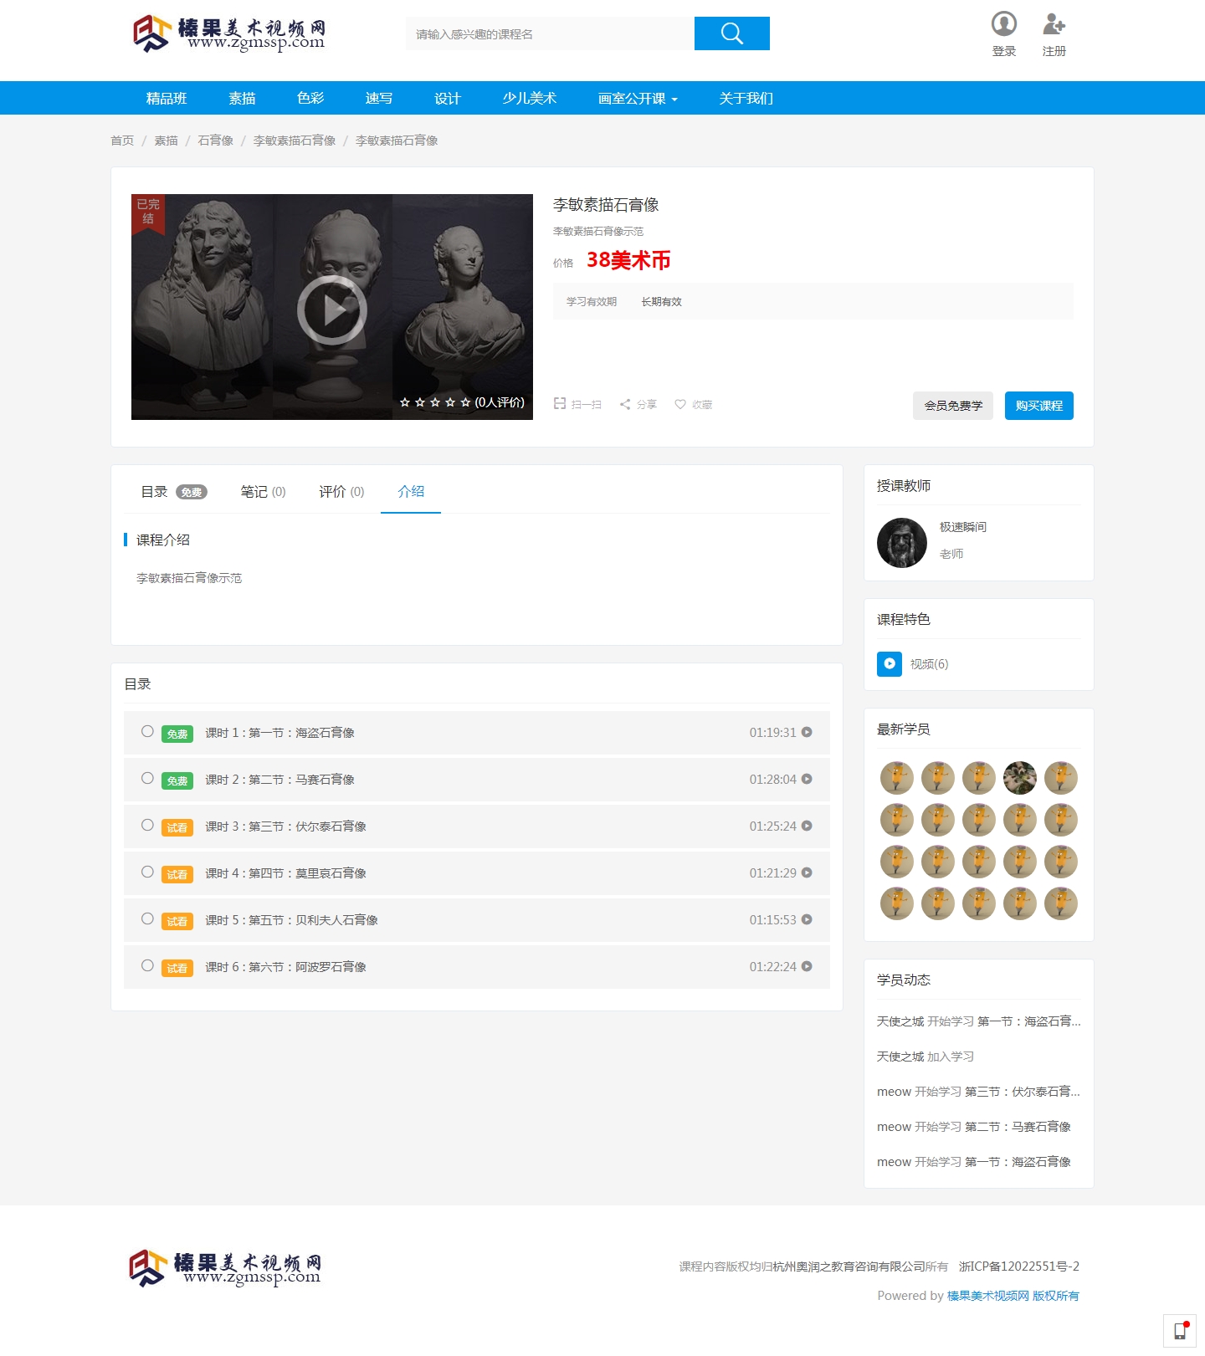Screen dimensions: 1205x1356
Task: Select radio circle for lesson 5 贝利夫人石膏像
Action: click(x=147, y=918)
